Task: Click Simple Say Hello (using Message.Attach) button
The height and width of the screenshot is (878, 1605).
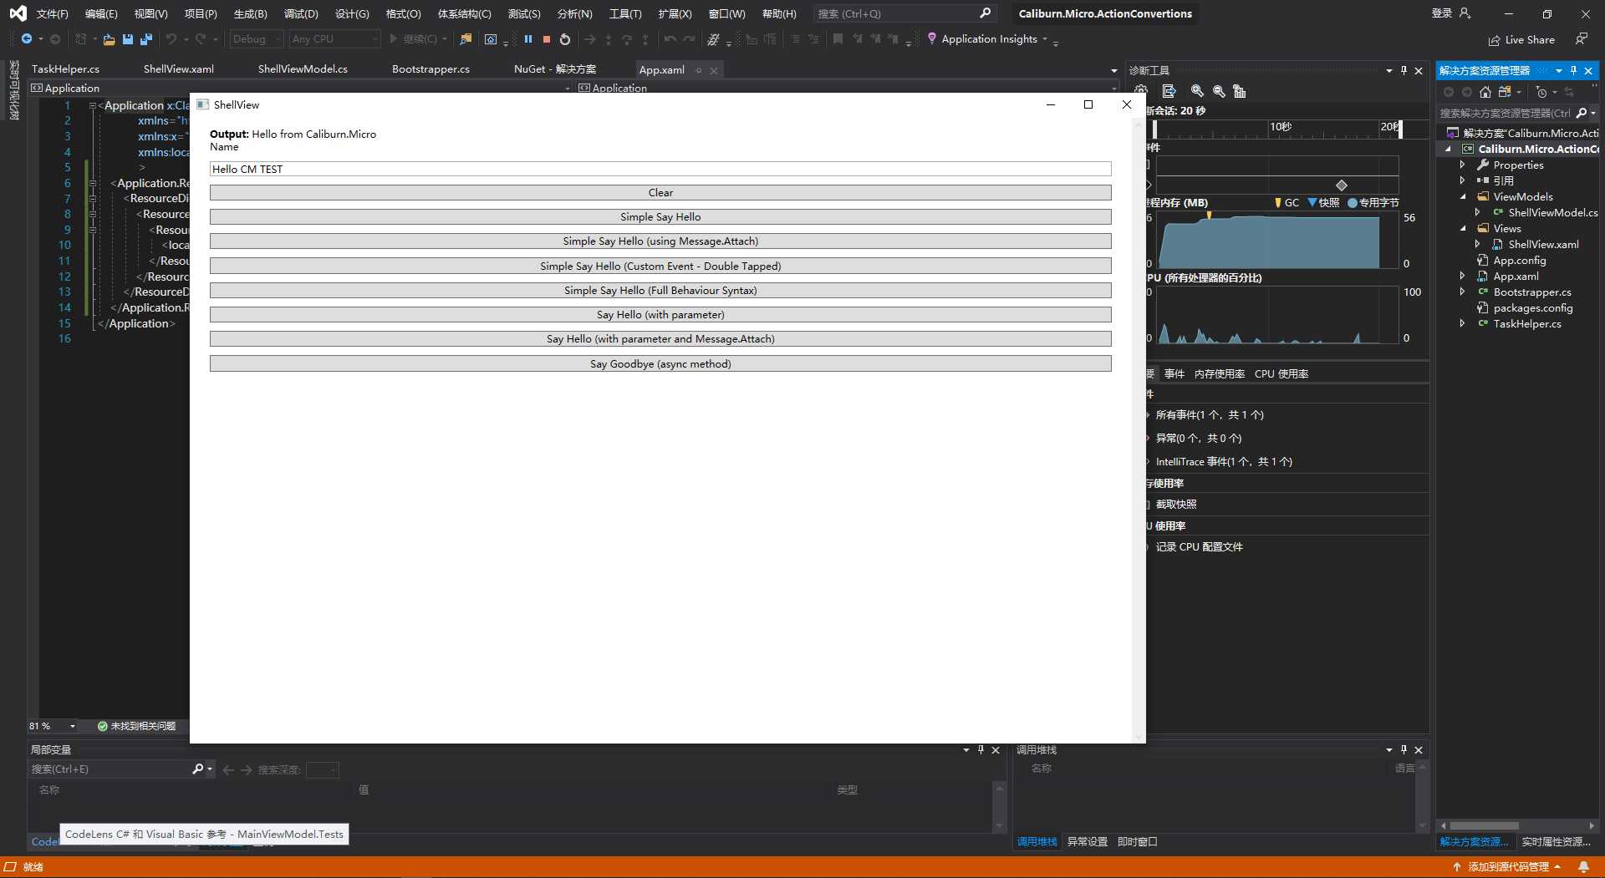Action: (660, 241)
